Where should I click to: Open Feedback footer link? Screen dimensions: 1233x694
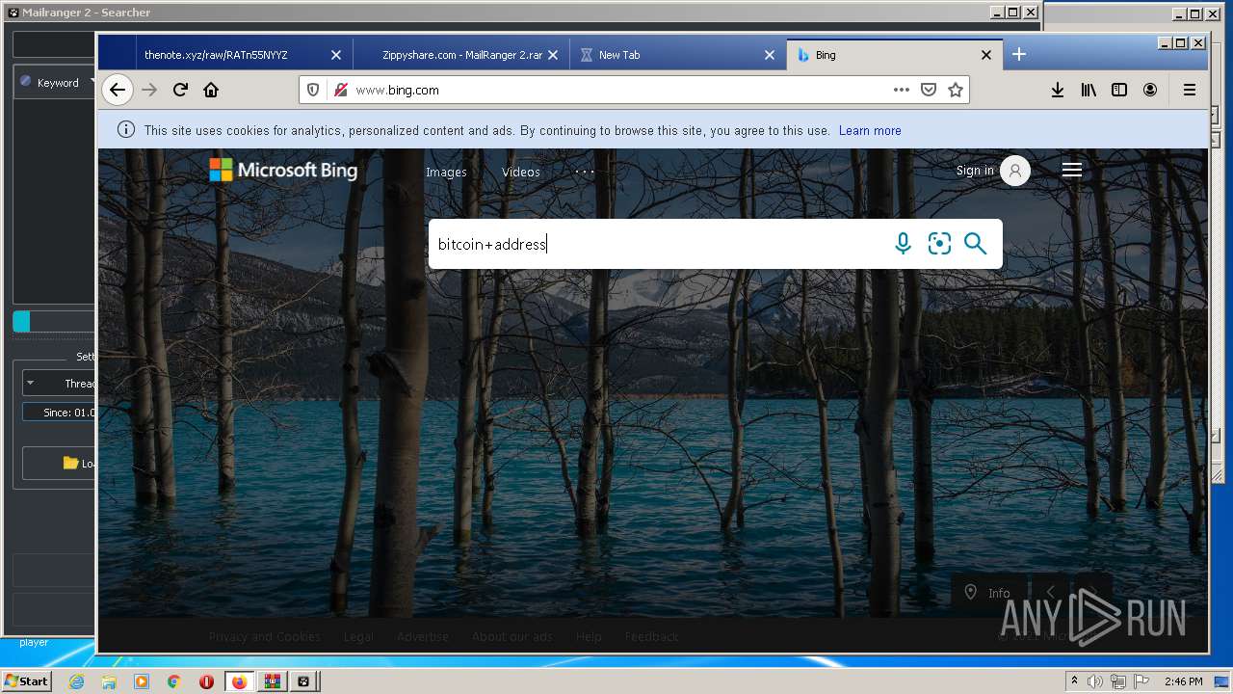pyautogui.click(x=652, y=636)
